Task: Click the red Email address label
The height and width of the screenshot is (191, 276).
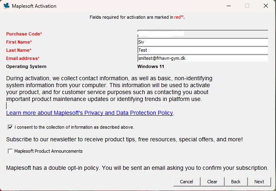Action: pos(22,58)
